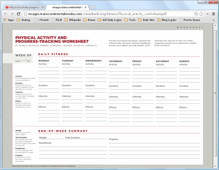Screen dimensions: 219x170
Task: Click the Roadblocks label in summary
Action: (45, 143)
